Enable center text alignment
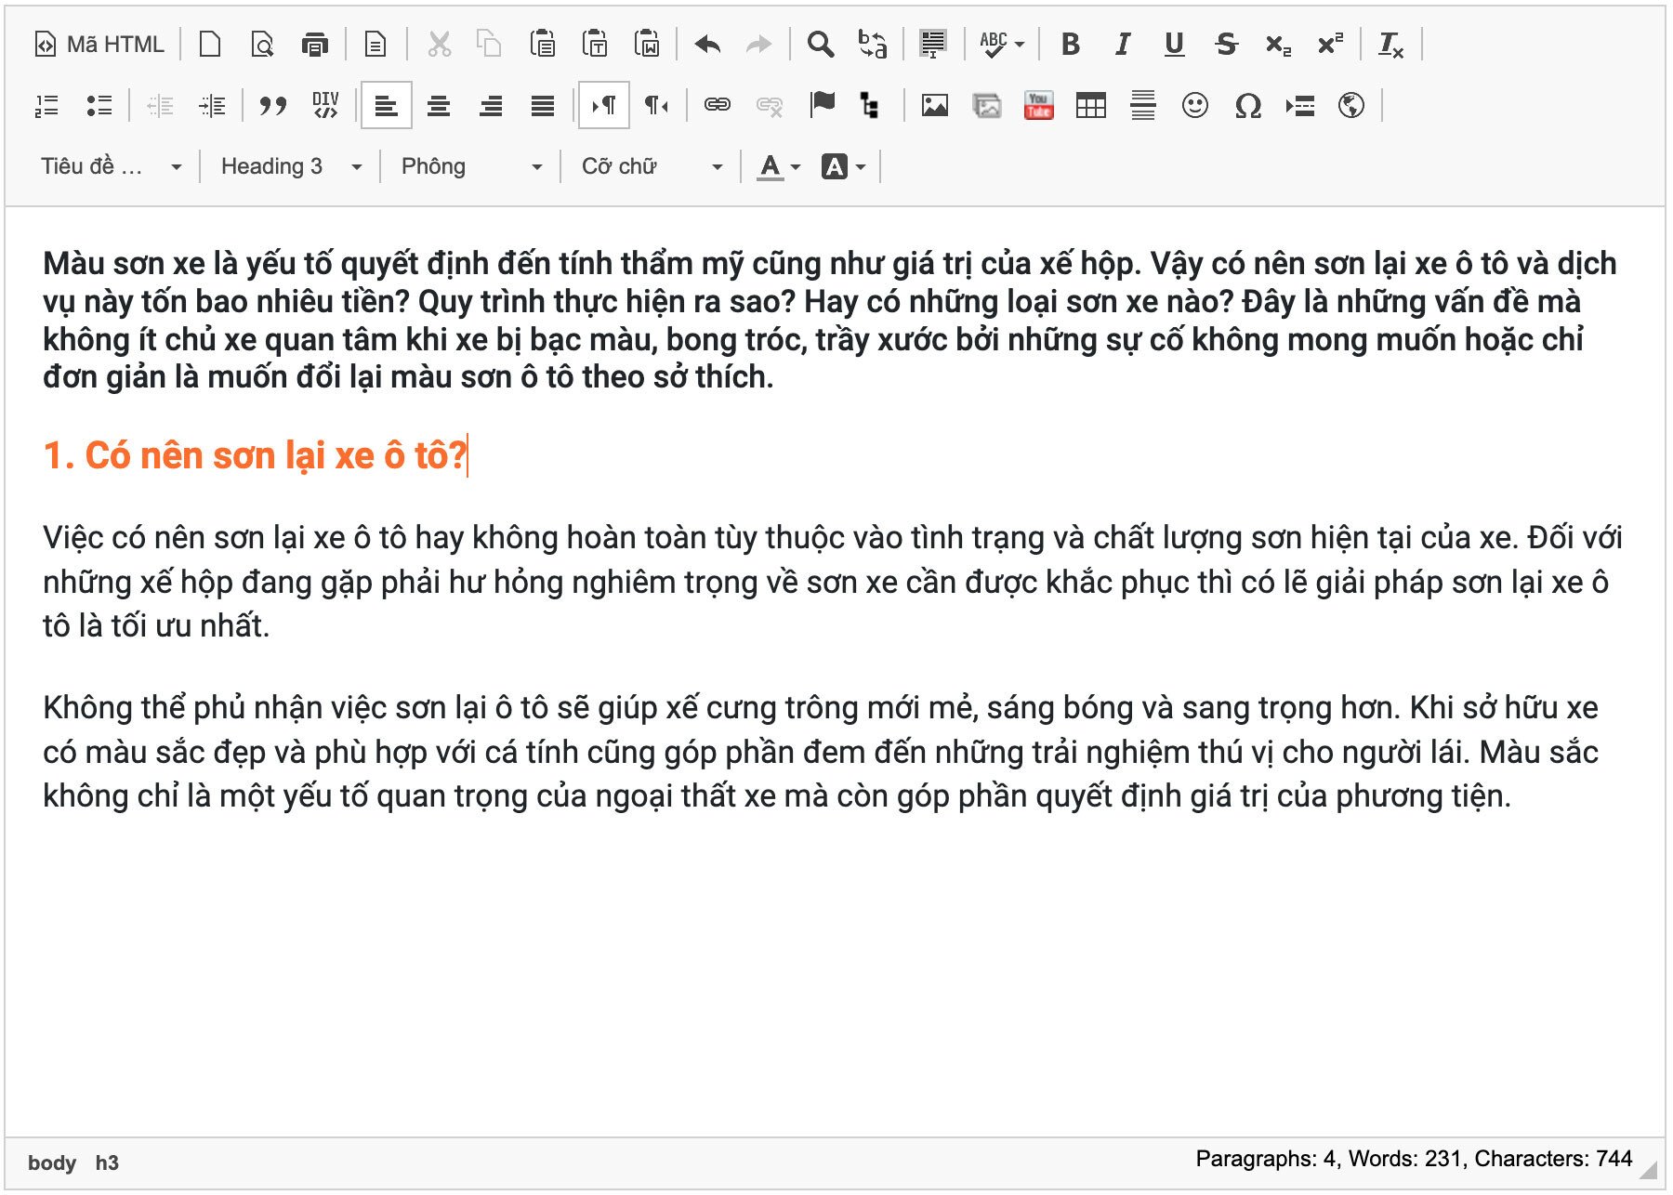Viewport: 1673px width, 1195px height. pos(439,106)
